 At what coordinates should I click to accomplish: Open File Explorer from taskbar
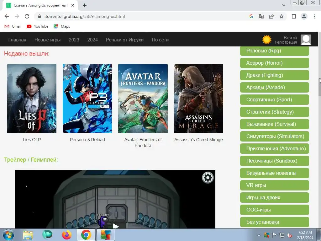pos(28,235)
